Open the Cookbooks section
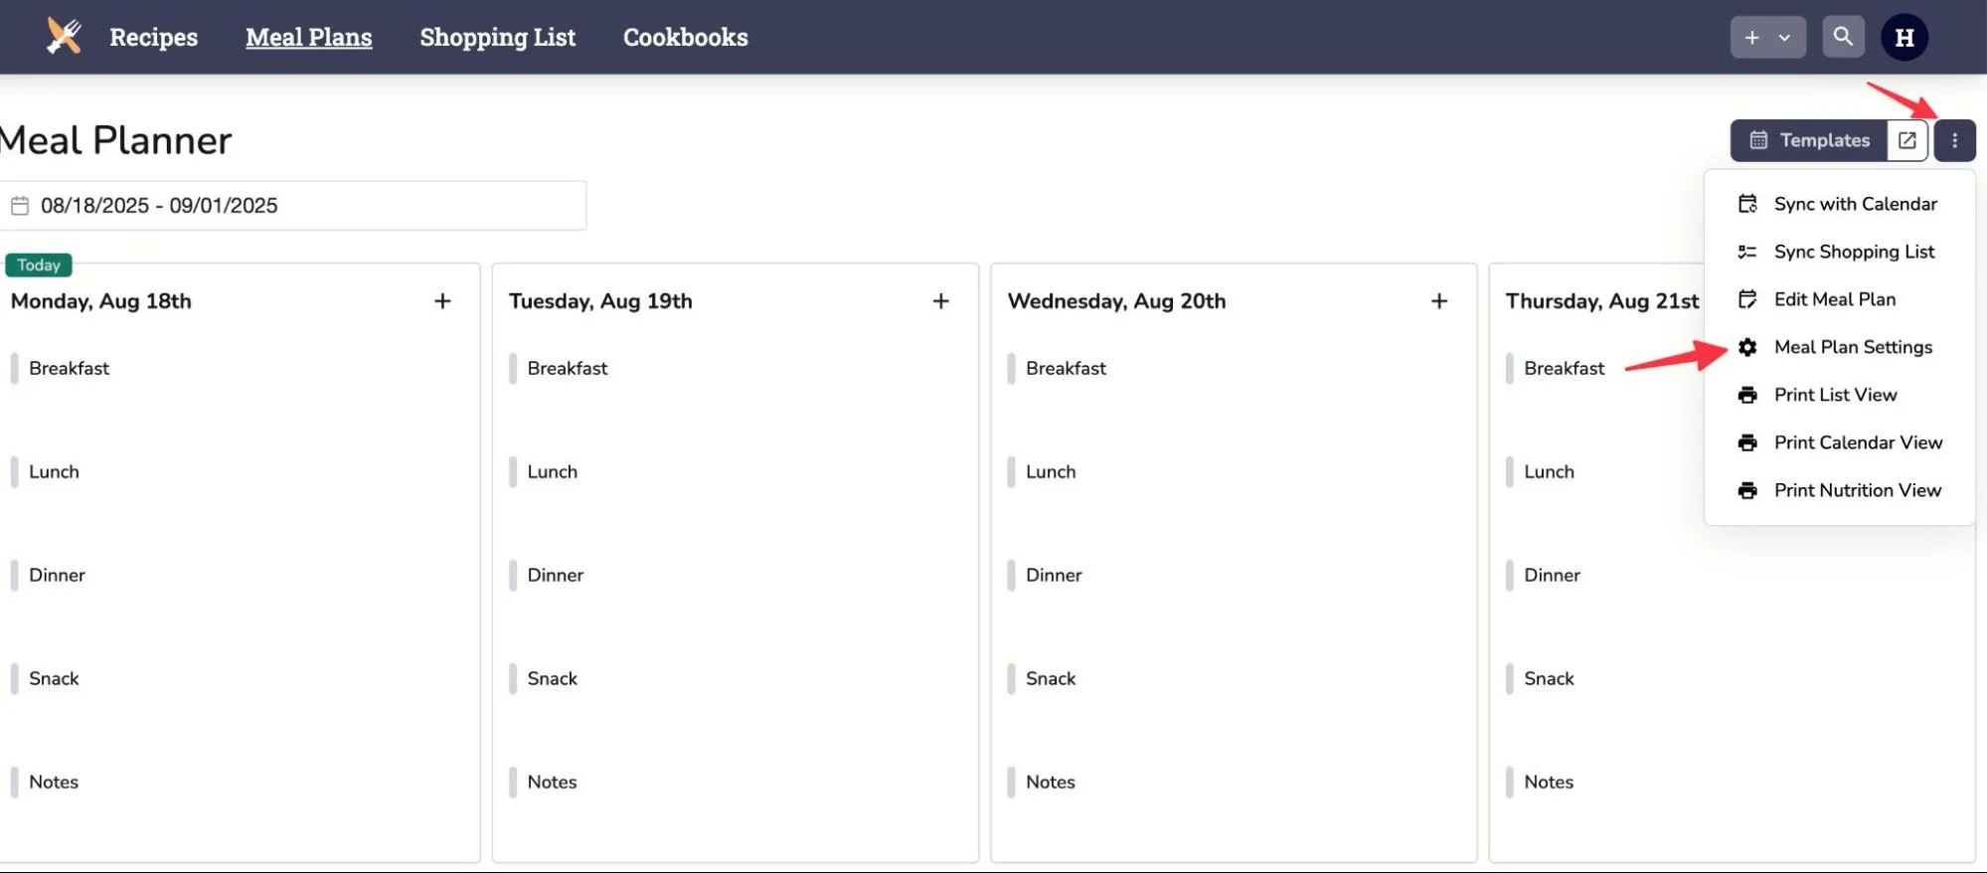Screen dimensions: 1987x873 (x=684, y=37)
